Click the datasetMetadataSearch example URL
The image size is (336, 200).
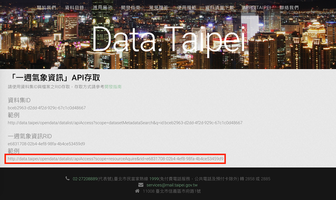125,123
